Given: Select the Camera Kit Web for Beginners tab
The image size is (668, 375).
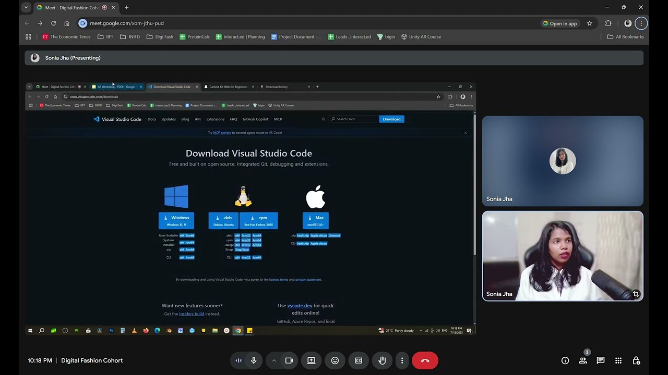Looking at the screenshot, I should [x=228, y=87].
